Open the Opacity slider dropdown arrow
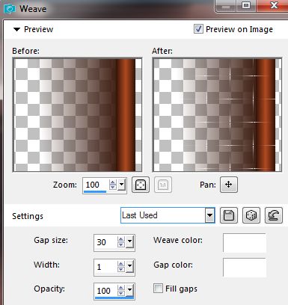This screenshot has height=305, width=288. (129, 290)
